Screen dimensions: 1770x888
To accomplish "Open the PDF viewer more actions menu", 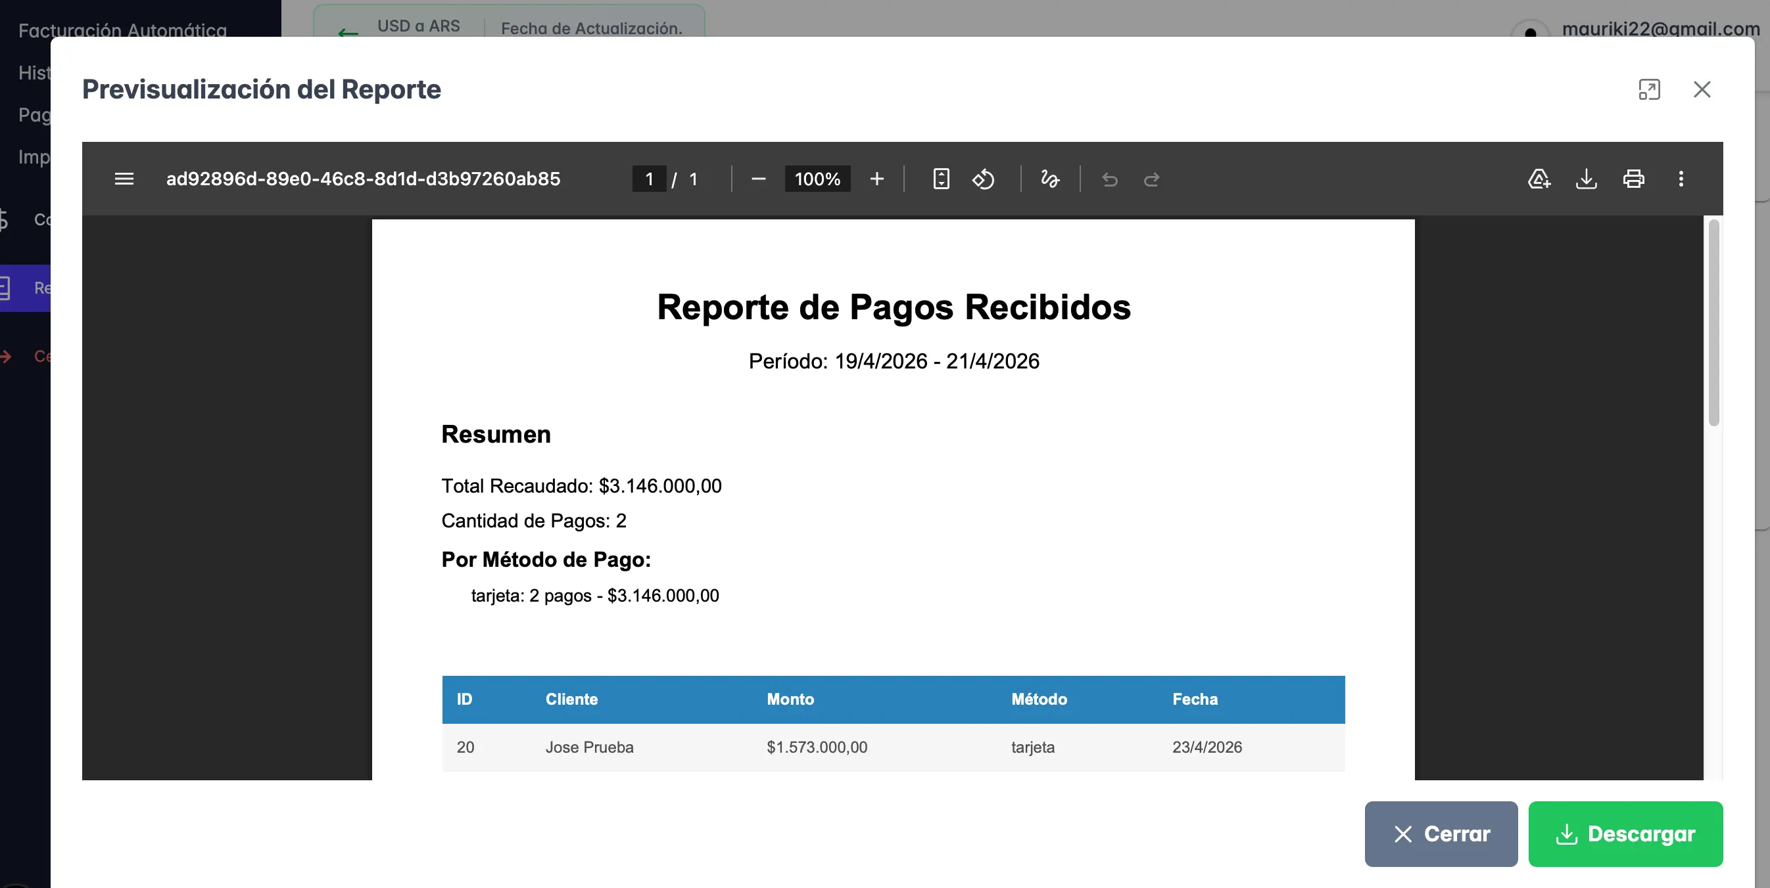I will [x=1681, y=179].
